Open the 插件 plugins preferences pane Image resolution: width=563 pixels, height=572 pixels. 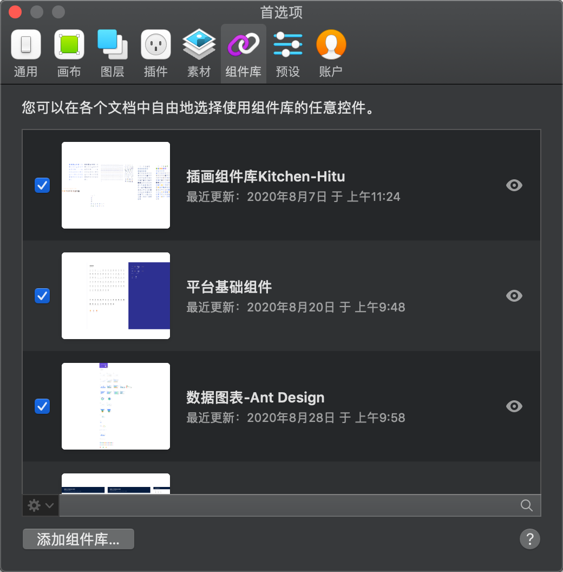(156, 53)
